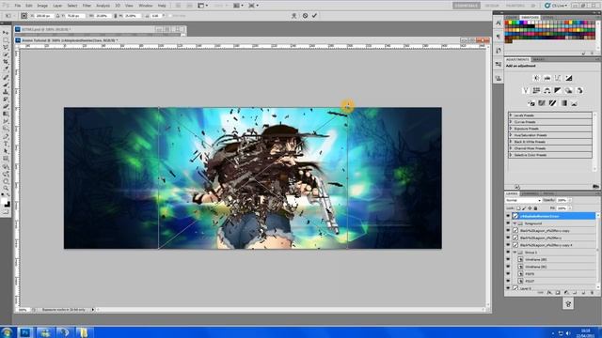602x338 pixels.
Task: Click the create new layer button
Action: pos(583,293)
